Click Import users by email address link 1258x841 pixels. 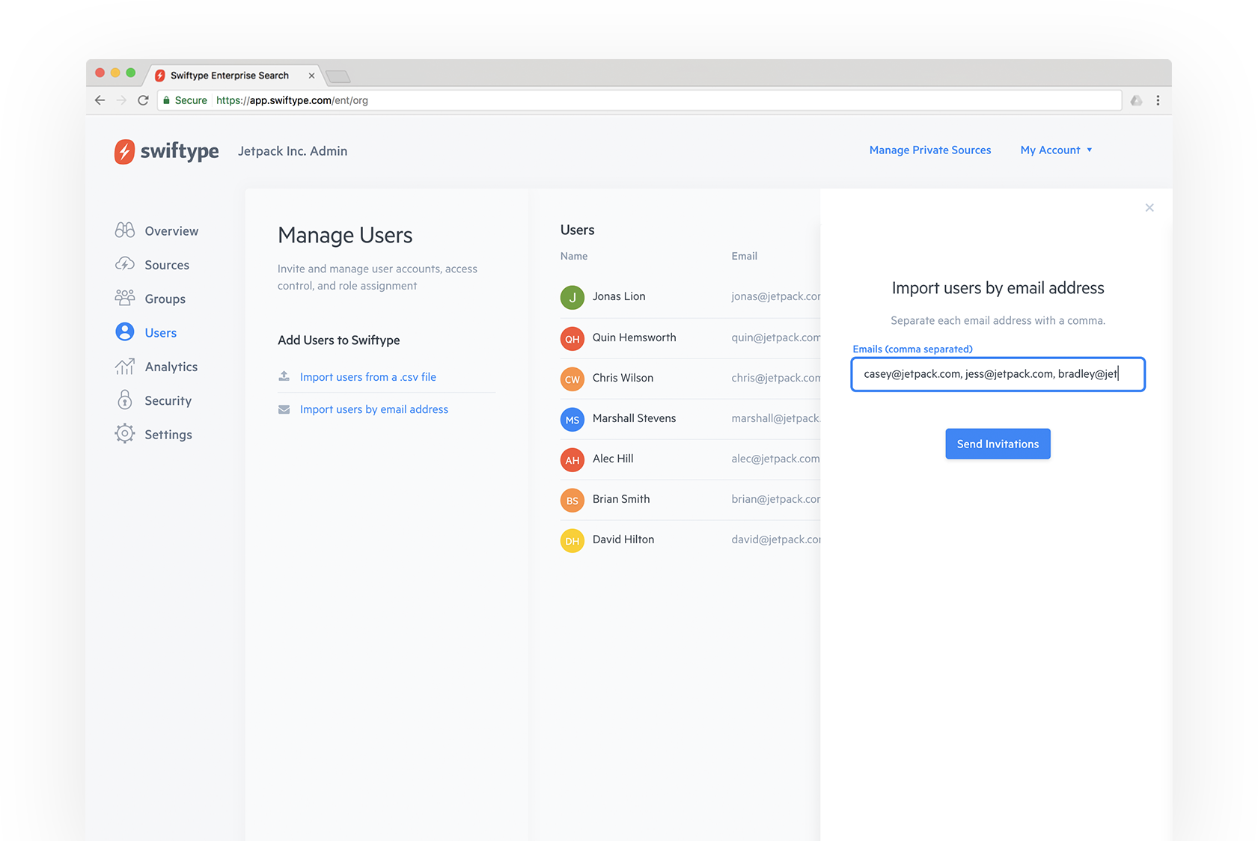[x=374, y=409]
